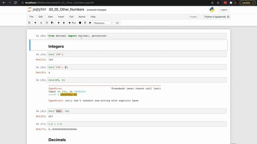Restart the kernel with the circular arrow
This screenshot has height=144, width=257.
click(85, 23)
